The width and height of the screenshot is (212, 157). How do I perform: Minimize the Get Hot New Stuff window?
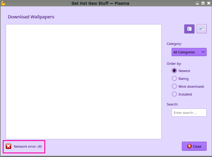(197, 3)
